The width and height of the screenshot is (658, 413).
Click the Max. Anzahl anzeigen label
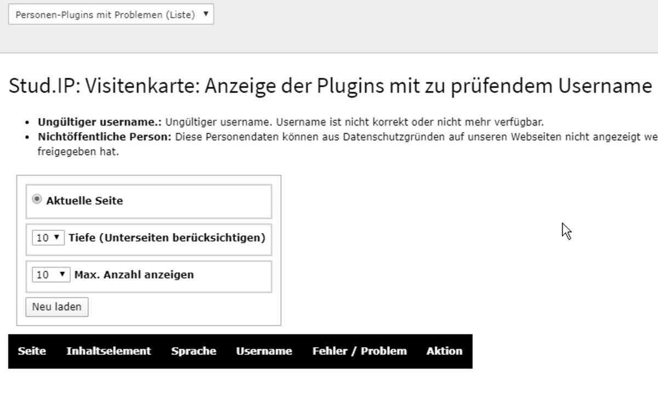click(x=134, y=275)
